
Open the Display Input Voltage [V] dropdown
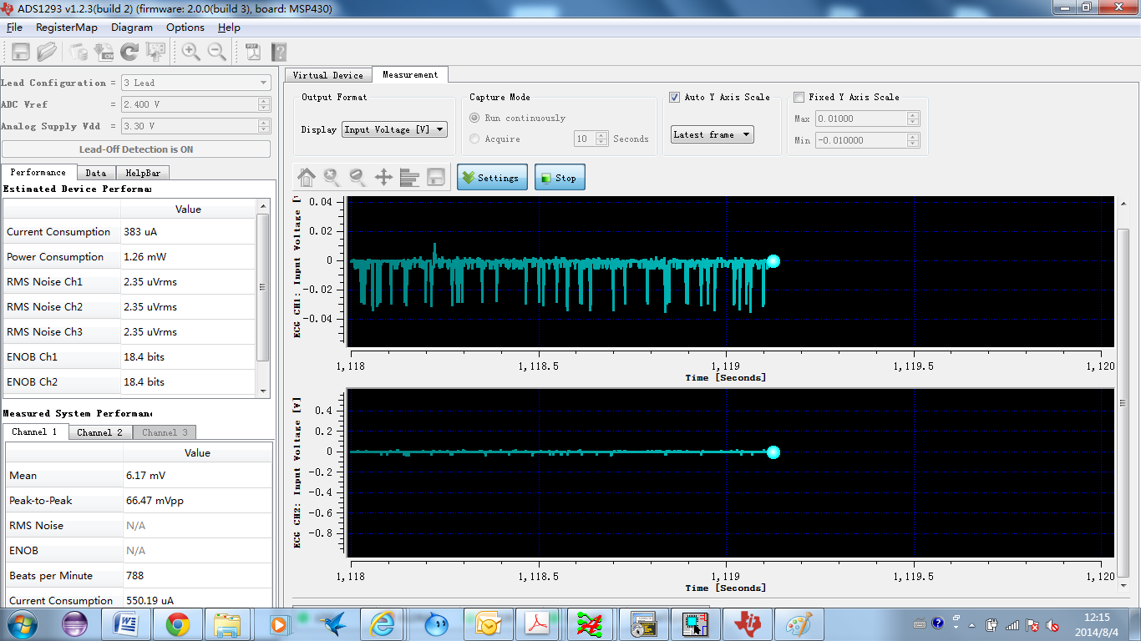click(x=394, y=129)
